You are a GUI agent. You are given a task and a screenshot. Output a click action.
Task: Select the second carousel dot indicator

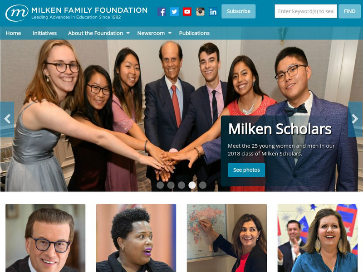tap(171, 185)
